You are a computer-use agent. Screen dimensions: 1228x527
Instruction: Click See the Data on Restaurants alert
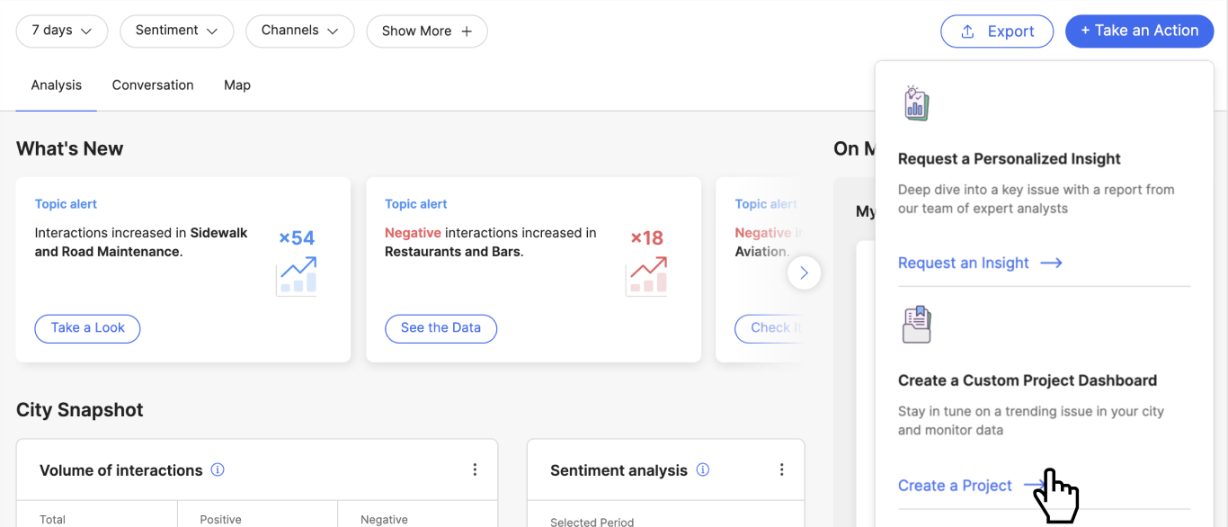(x=440, y=328)
